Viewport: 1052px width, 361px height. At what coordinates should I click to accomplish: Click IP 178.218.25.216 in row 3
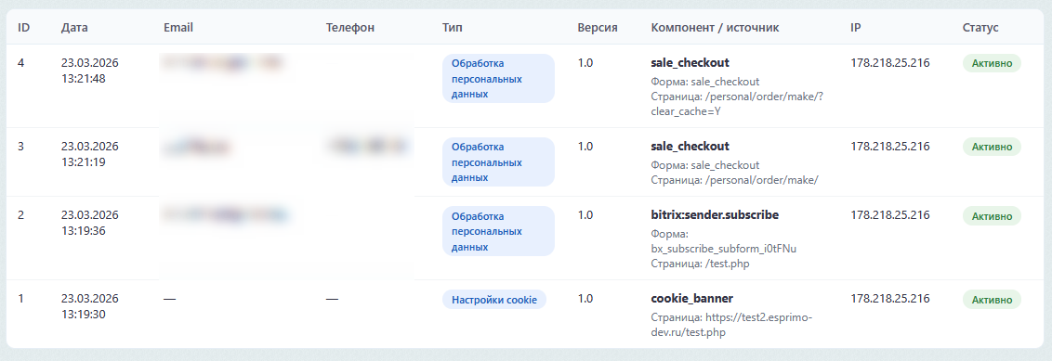point(890,146)
